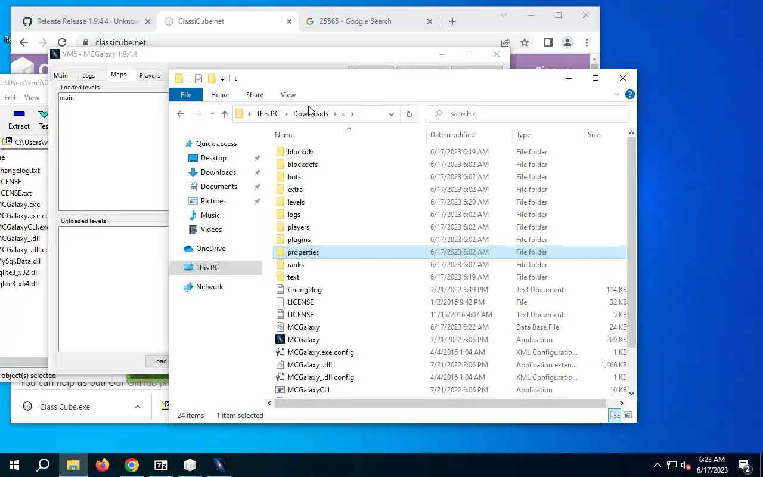Viewport: 763px width, 477px height.
Task: Close the GitHub Release tab
Action: click(148, 21)
